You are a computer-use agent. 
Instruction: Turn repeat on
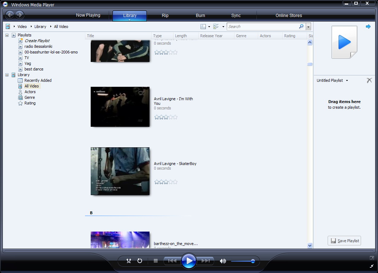(x=140, y=261)
